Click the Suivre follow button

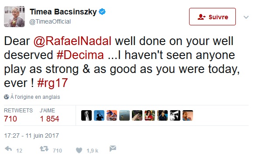pos(212,17)
